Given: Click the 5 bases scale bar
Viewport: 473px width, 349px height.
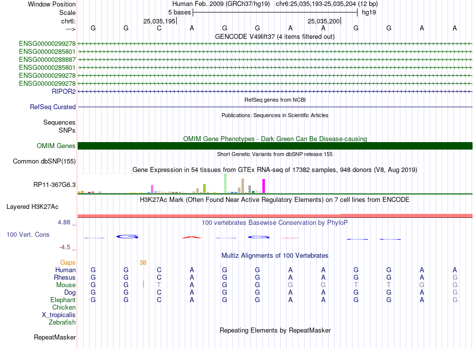Looking at the screenshot, I should click(275, 12).
